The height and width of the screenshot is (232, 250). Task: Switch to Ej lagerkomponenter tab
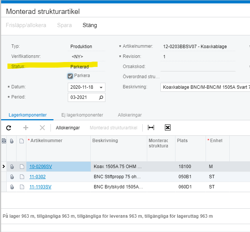click(x=82, y=115)
